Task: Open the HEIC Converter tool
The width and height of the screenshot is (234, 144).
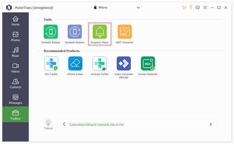Action: click(125, 32)
